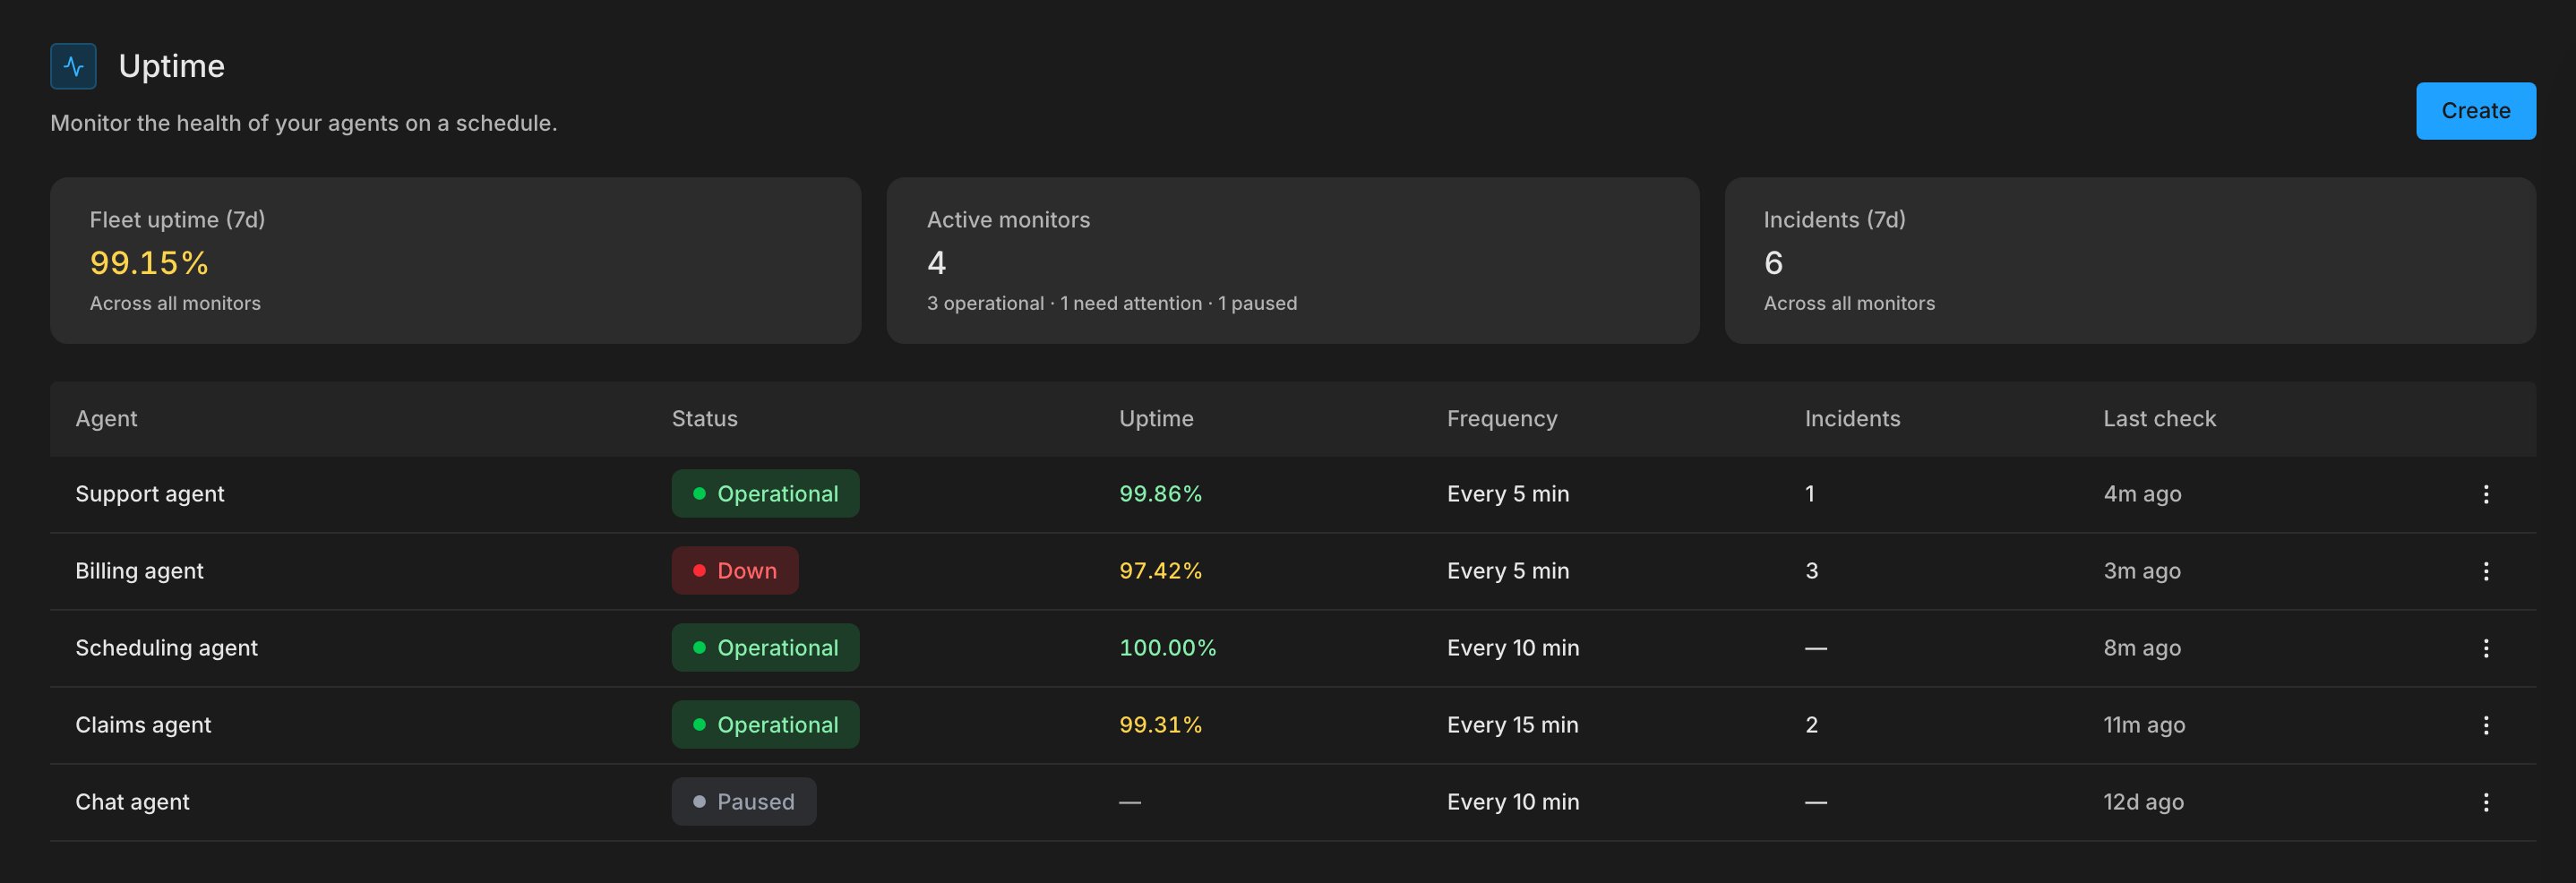
Task: Click the Operational badge for Scheduling agent
Action: (x=765, y=648)
